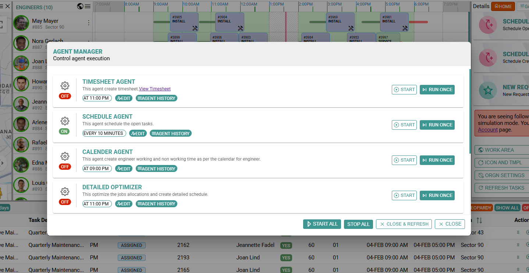Run the Calender Agent once
This screenshot has height=273, width=529.
437,160
